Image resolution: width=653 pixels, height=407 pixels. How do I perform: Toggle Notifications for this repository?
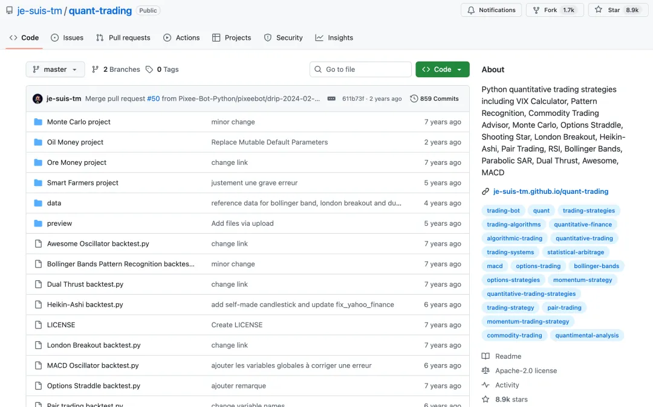pyautogui.click(x=491, y=10)
